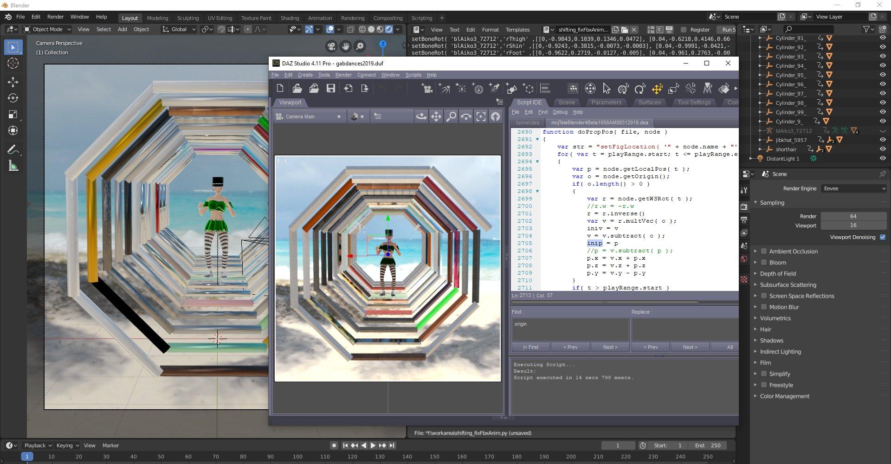Open the Render properties tab icon

[x=744, y=206]
